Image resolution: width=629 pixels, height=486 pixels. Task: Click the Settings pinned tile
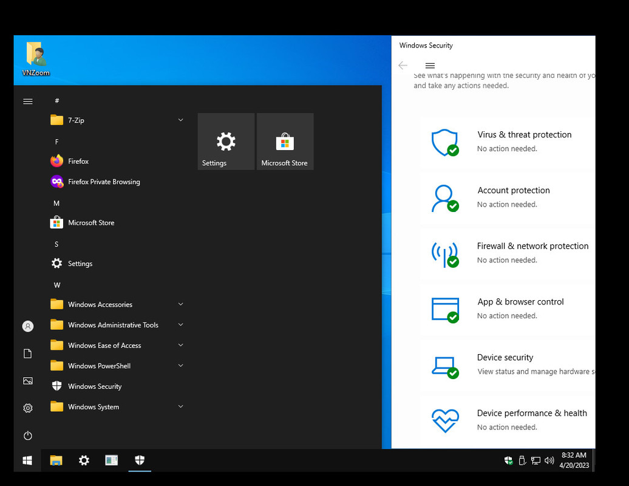(226, 142)
